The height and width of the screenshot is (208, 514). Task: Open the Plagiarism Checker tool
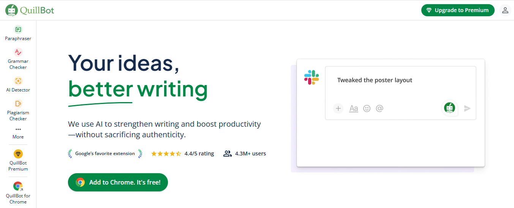point(18,110)
